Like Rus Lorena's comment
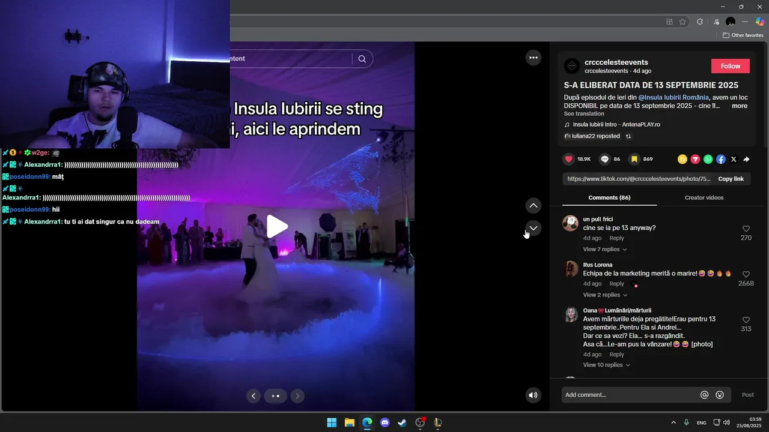The width and height of the screenshot is (769, 432). [746, 274]
